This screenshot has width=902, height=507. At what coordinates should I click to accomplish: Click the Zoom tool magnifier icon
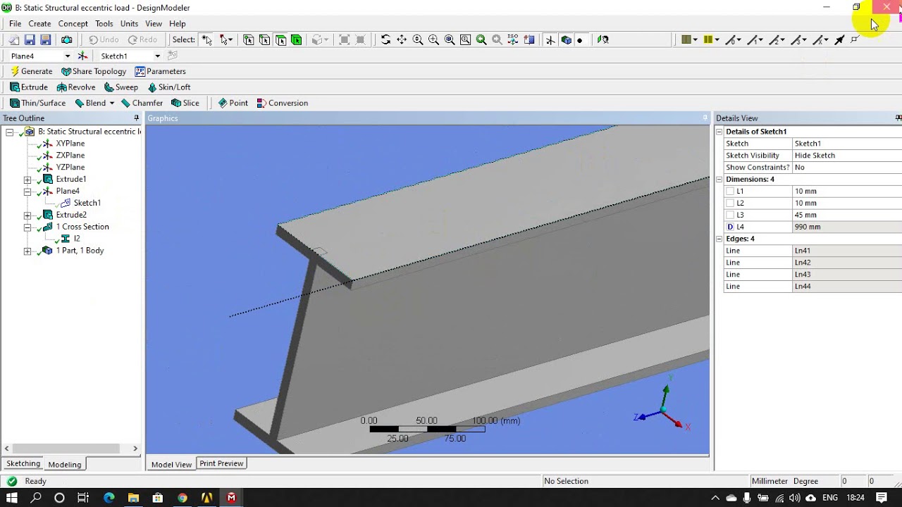click(x=418, y=40)
